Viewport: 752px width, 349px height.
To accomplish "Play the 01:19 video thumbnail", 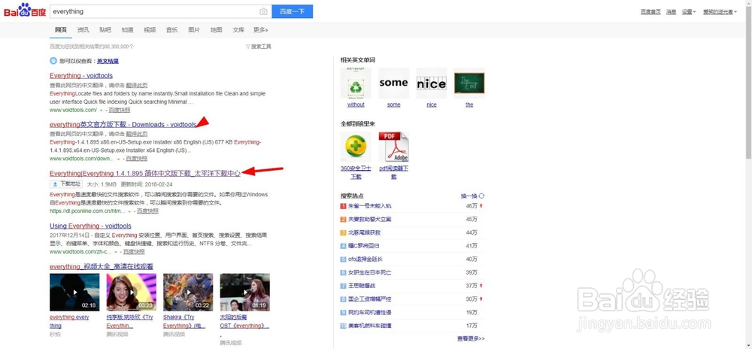I will tap(245, 293).
